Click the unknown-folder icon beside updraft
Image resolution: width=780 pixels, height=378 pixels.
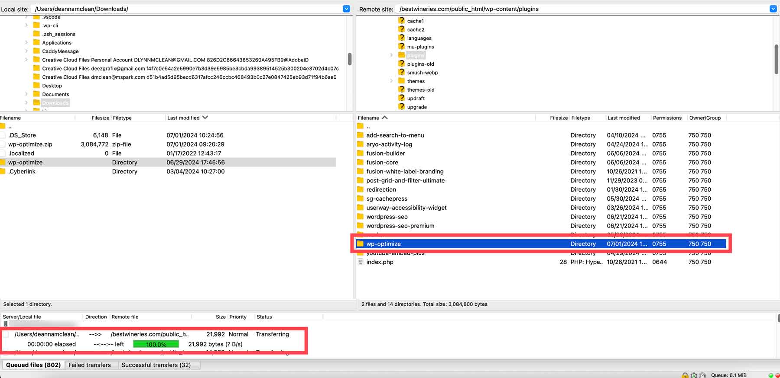pyautogui.click(x=401, y=98)
